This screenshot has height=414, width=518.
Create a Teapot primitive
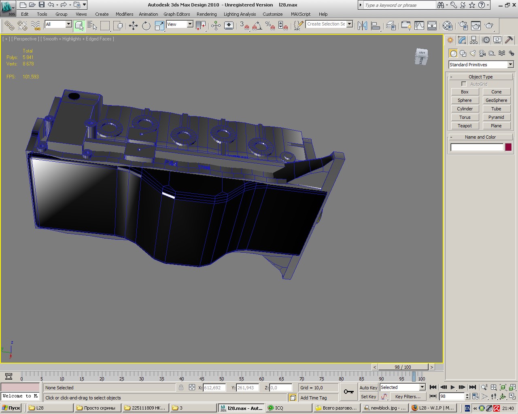point(465,126)
